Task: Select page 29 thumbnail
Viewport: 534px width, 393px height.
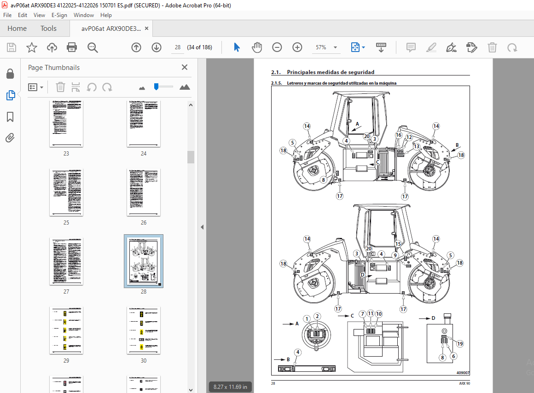Action: pos(66,330)
